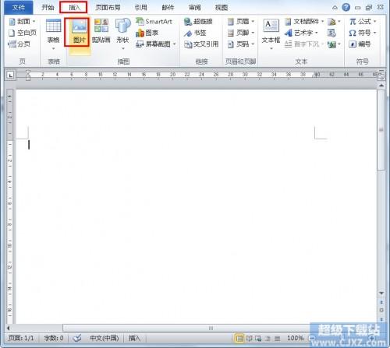Insert a SmartArt graphic
Screen dimensions: 390x348
pyautogui.click(x=154, y=21)
